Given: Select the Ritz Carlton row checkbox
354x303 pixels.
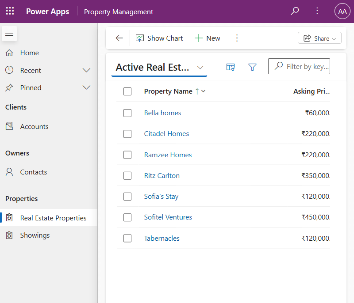Looking at the screenshot, I should [127, 176].
